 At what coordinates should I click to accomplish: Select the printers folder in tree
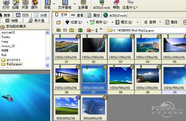tap(13, 60)
